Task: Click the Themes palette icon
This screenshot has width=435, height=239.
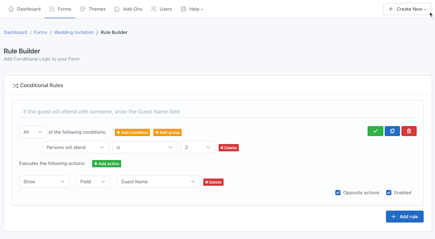Action: tap(83, 9)
